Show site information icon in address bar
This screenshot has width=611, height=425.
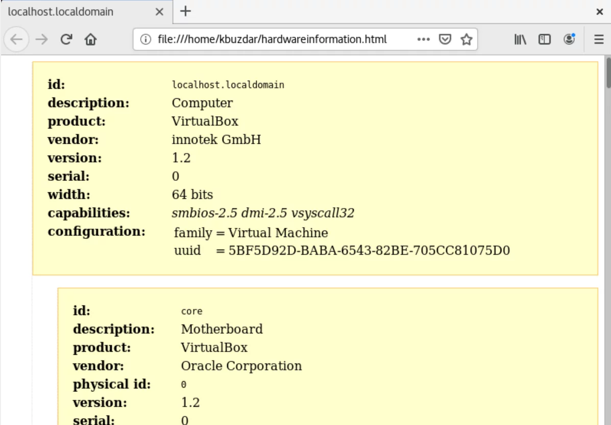[x=146, y=39]
